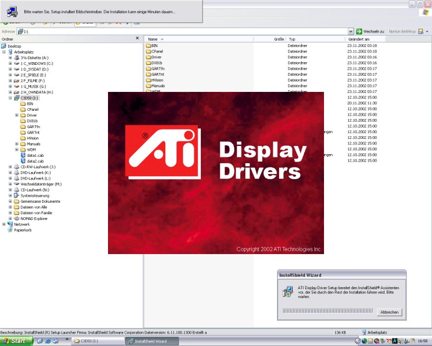
Task: Select Dateien von Alle folder
Action: click(x=31, y=207)
